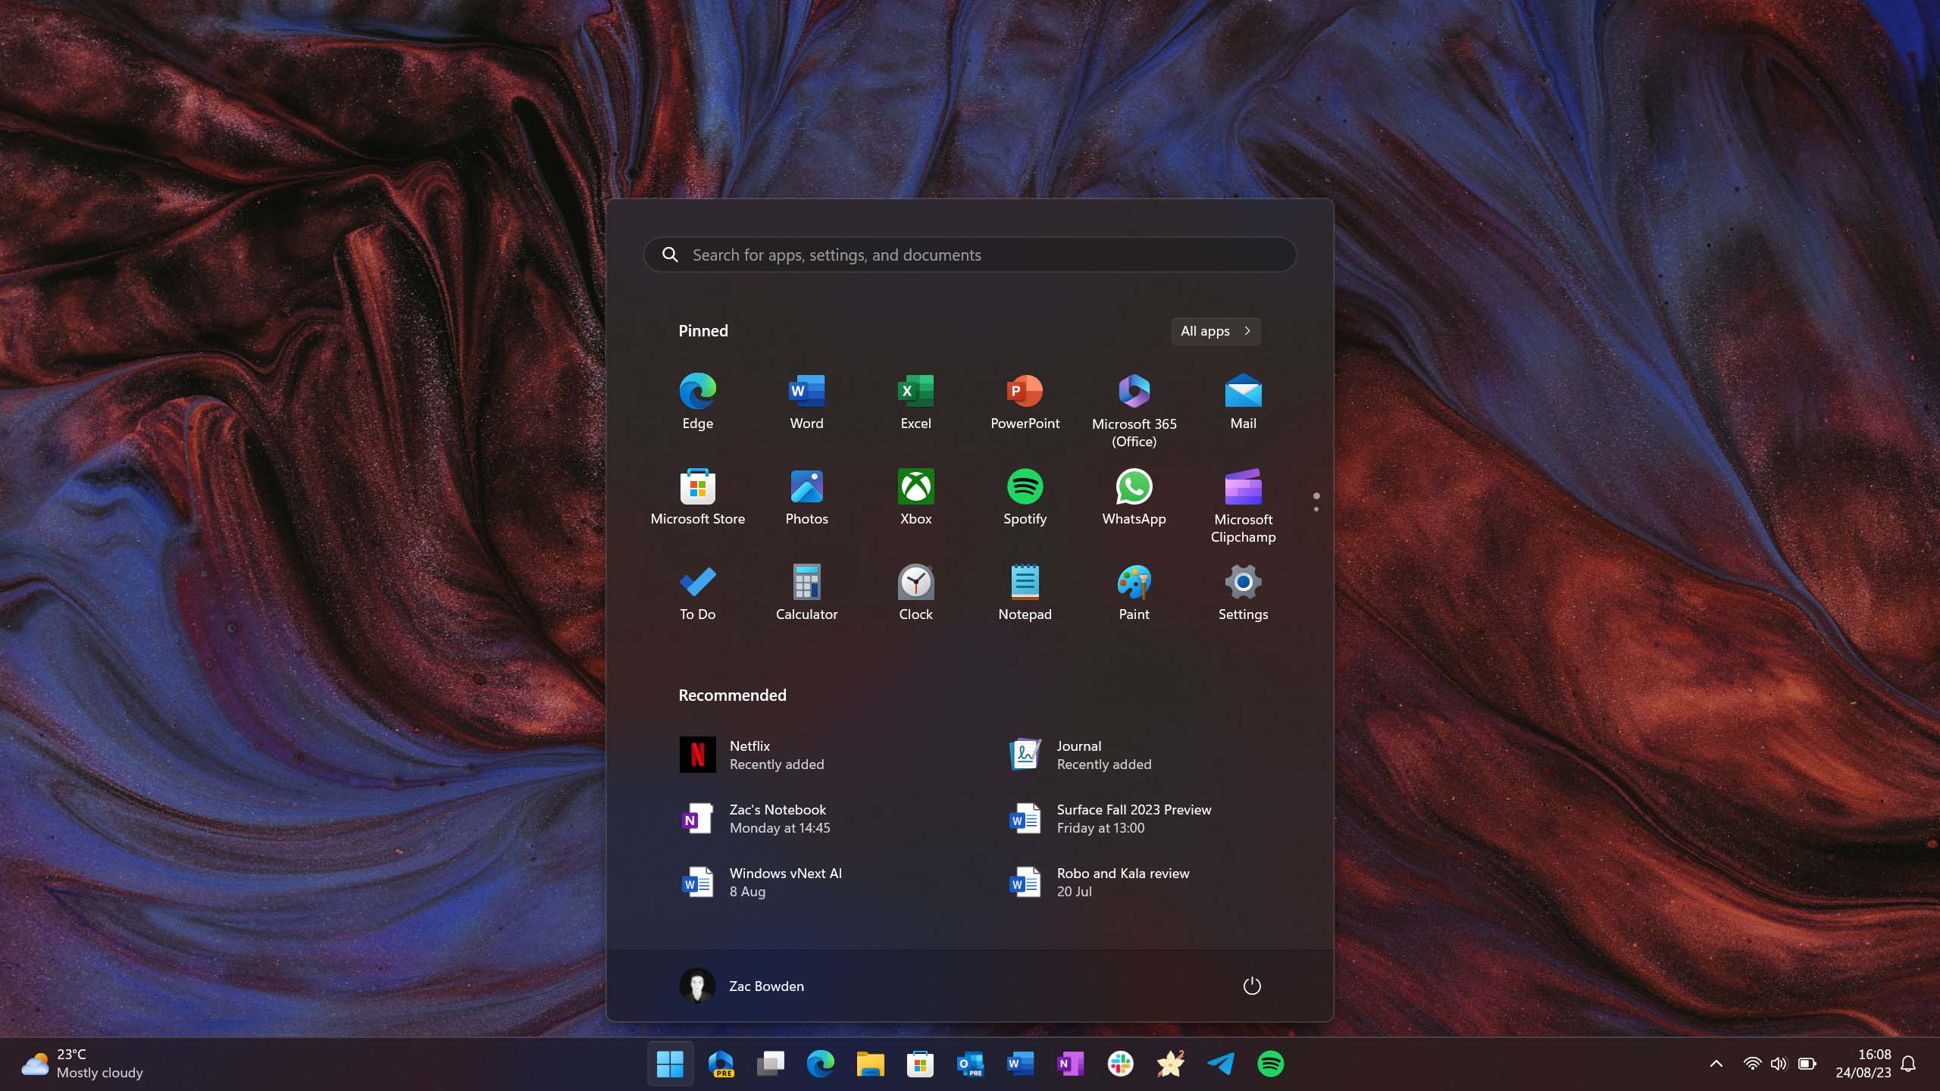Open Windows Start menu search field
1940x1091 pixels.
968,253
